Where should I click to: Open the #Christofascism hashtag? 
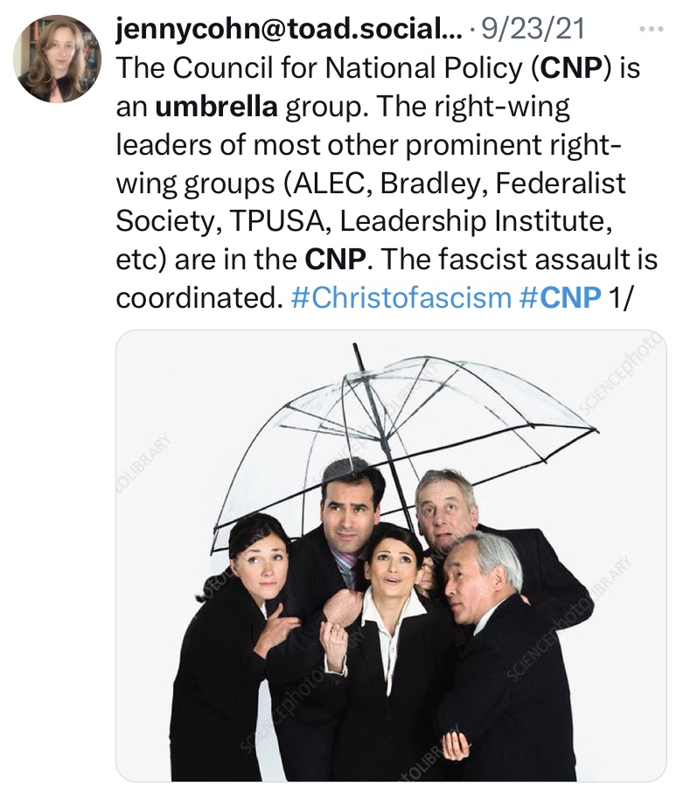tap(400, 297)
